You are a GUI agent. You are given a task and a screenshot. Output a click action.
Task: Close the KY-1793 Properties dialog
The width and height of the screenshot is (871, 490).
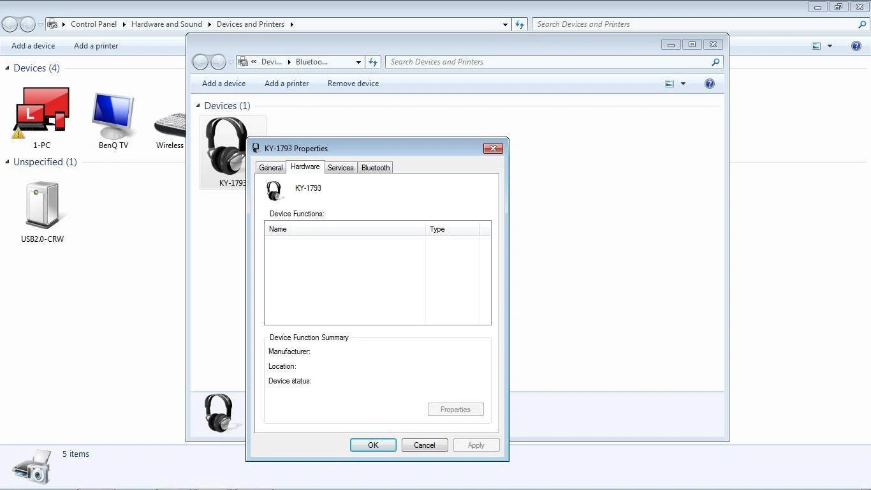click(x=493, y=148)
